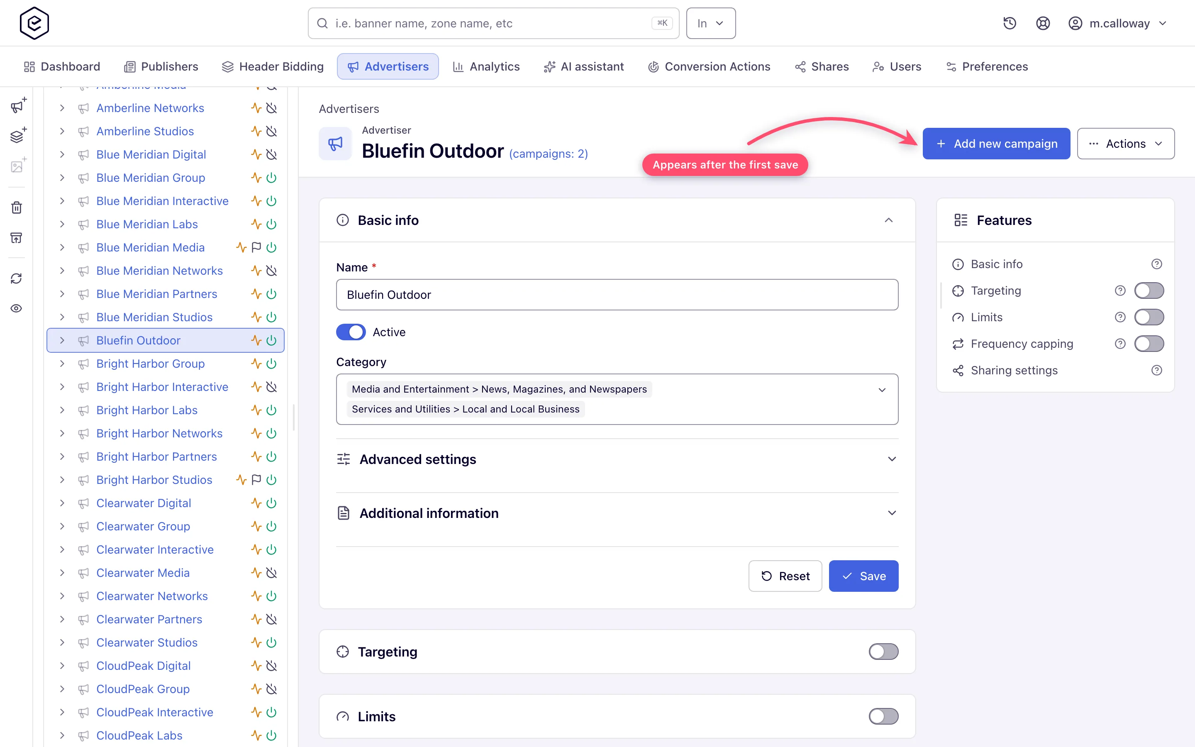Expand the Advanced settings section
The image size is (1195, 747).
(x=617, y=459)
